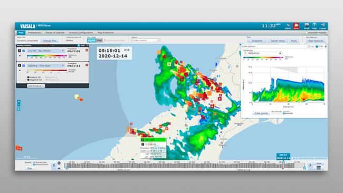The image size is (343, 193).
Task: Click the Admin icon in header
Action: (288, 26)
